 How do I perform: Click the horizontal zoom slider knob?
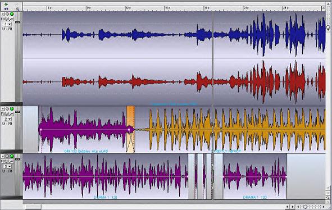306,207
